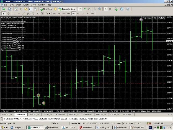Open the Navigator folder-star icon
Screen dimensions: 173x130
coord(26,9)
